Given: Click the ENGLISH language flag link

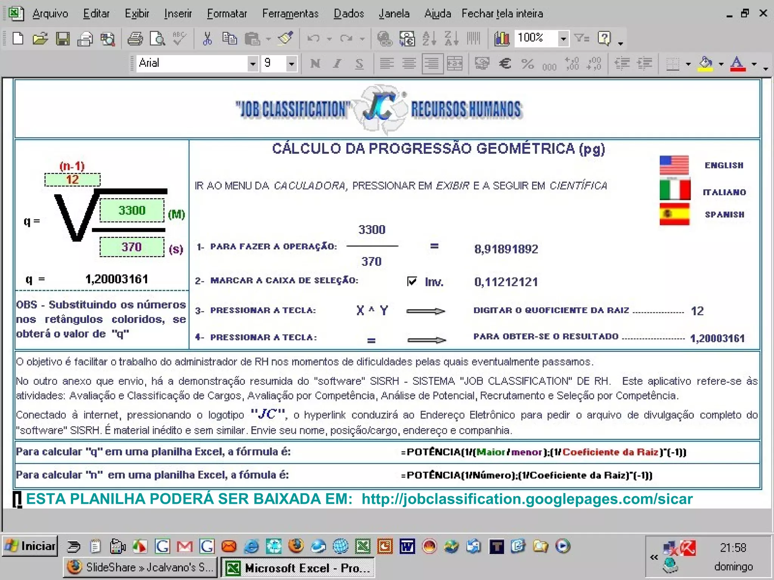Looking at the screenshot, I should (674, 165).
